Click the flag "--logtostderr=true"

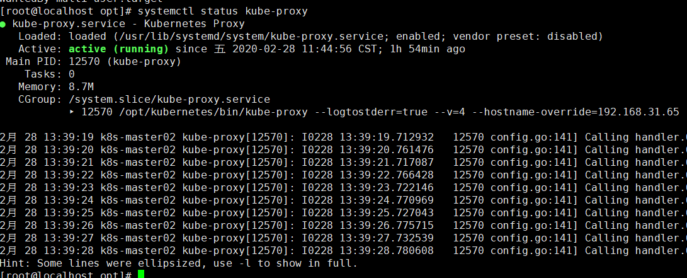pos(371,112)
